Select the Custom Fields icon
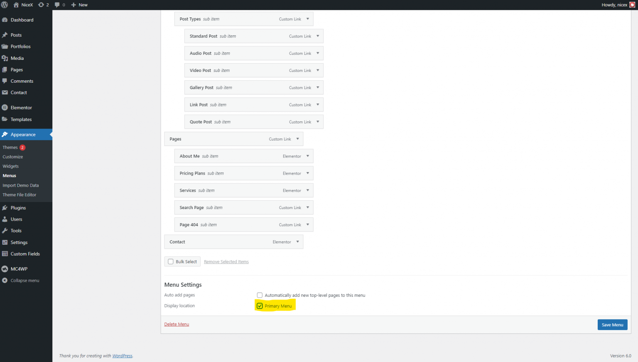 pos(5,254)
